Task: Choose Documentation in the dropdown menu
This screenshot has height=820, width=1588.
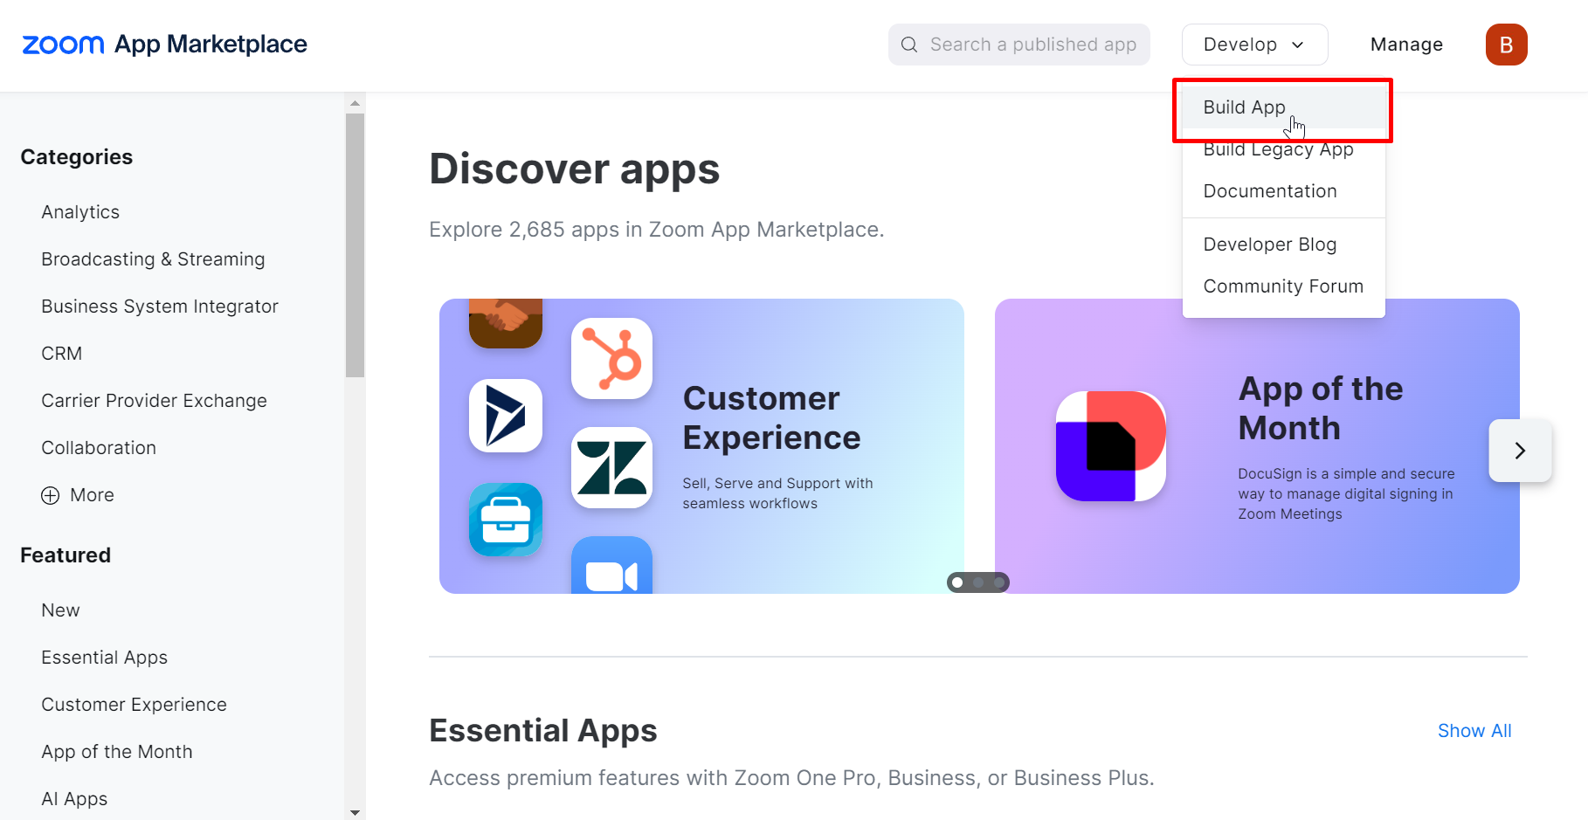Action: pos(1269,191)
